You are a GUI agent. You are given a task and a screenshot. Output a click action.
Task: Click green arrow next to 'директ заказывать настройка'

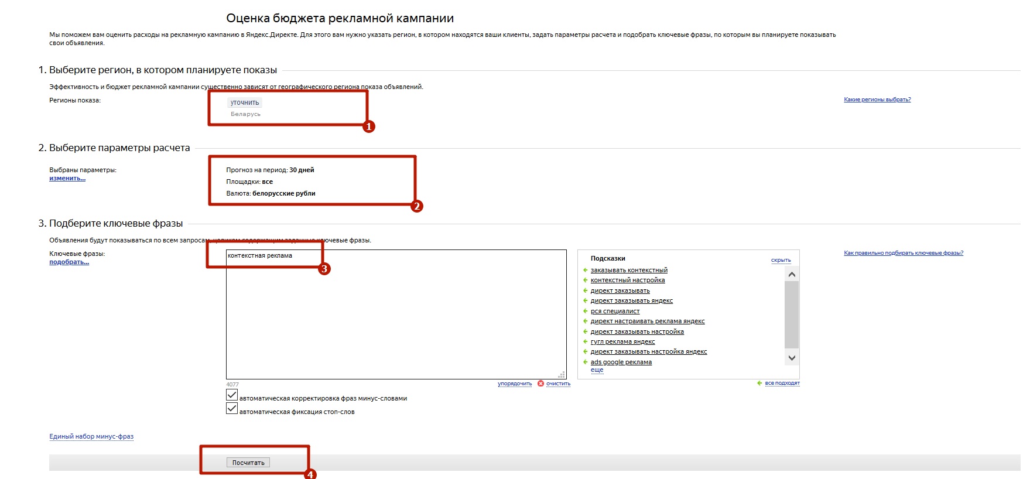(x=585, y=331)
